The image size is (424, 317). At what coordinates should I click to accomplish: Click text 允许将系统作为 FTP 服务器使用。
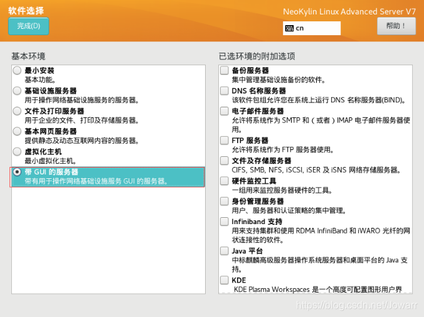(x=283, y=149)
